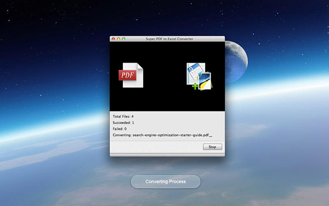Click the red PDF badge label
Image resolution: width=329 pixels, height=206 pixels.
127,75
